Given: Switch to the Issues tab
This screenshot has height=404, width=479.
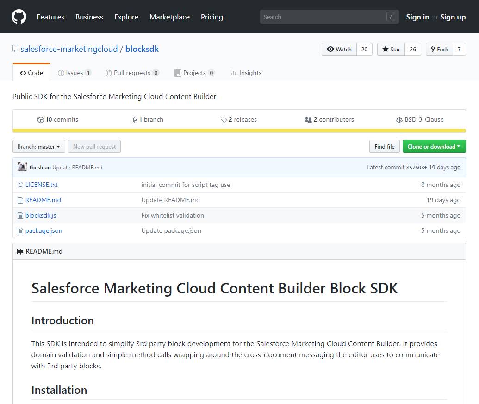Looking at the screenshot, I should click(74, 73).
